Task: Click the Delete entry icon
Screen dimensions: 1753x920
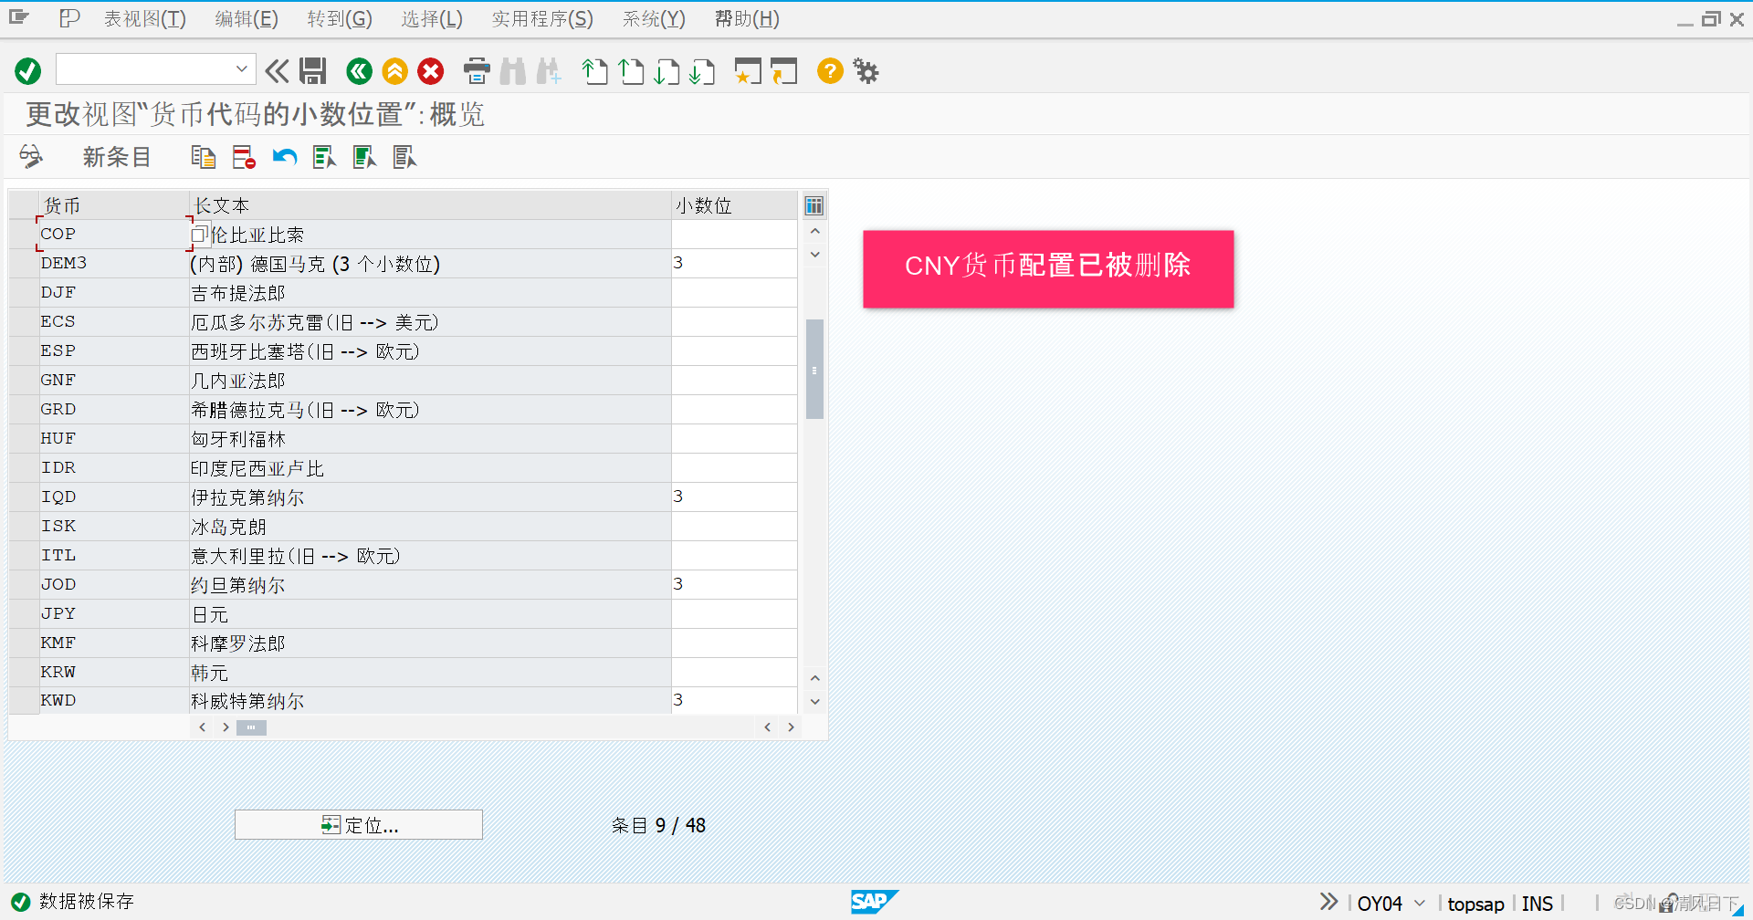Action: pos(244,157)
